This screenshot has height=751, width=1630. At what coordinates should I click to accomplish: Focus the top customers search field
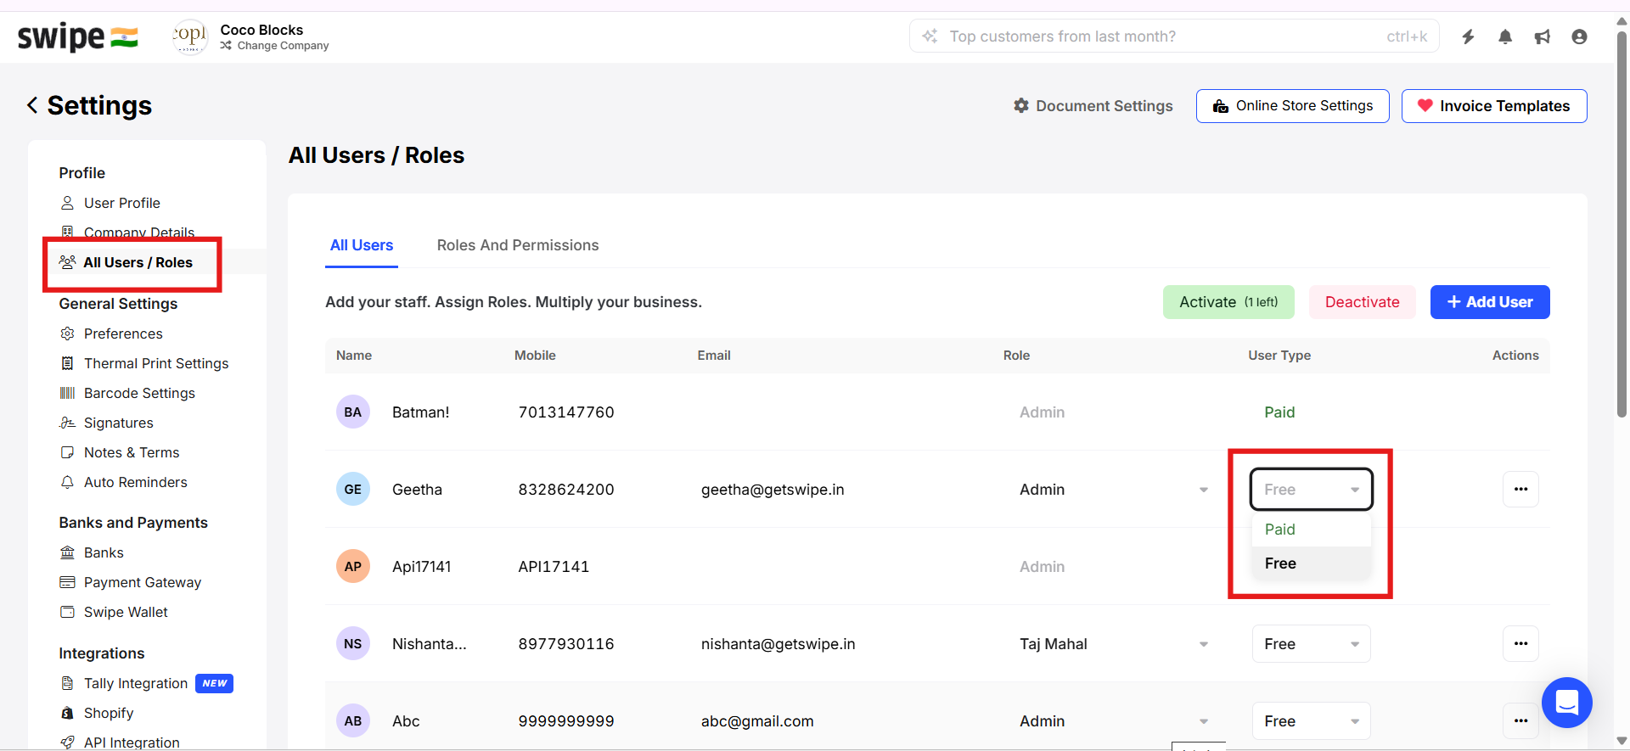(1163, 36)
